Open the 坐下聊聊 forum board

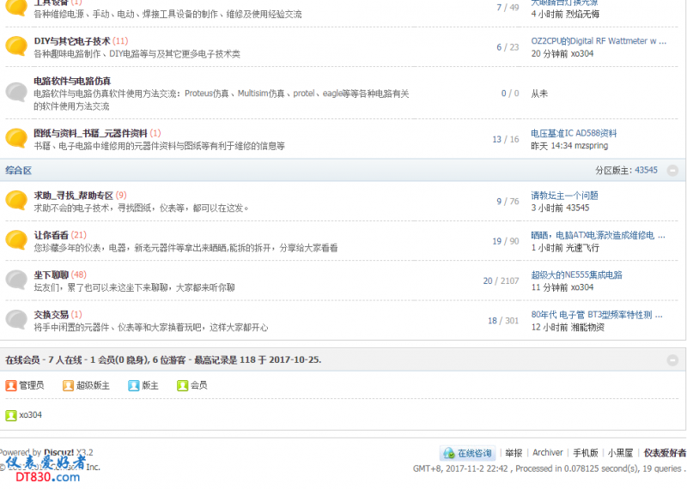[51, 275]
